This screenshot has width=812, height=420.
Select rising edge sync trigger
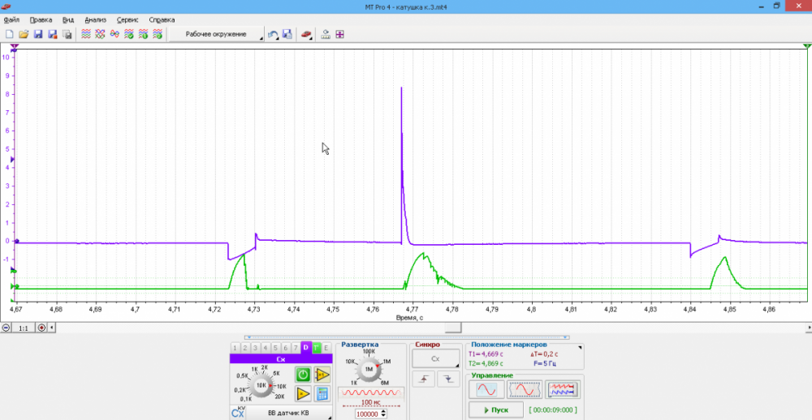point(425,379)
